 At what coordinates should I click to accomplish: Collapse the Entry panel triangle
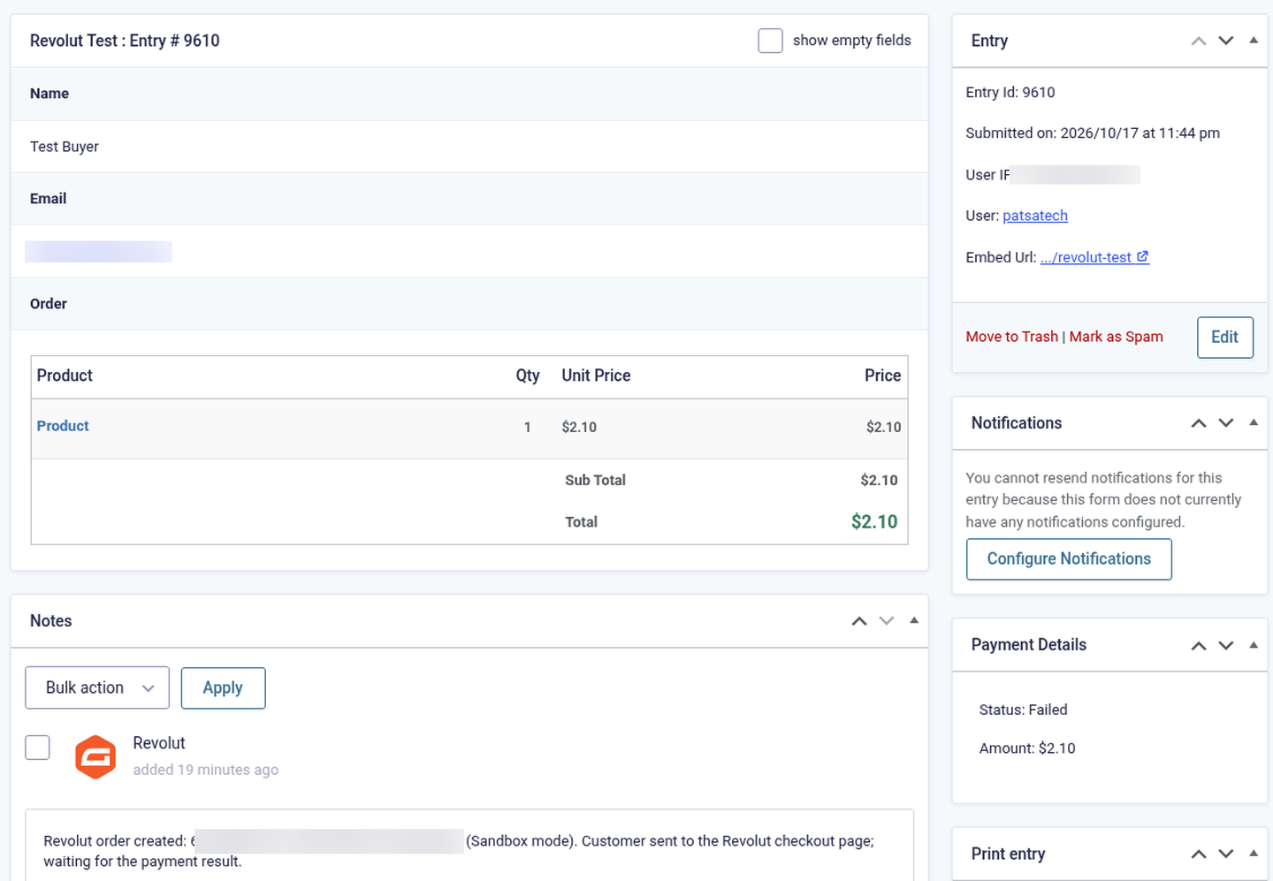coord(1254,40)
